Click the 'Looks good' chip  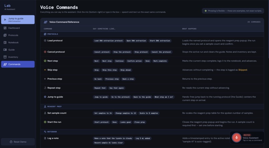point(125,122)
